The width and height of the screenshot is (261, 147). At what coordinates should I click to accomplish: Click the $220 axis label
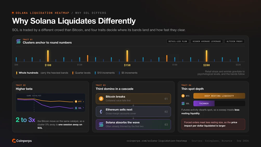click(238, 65)
